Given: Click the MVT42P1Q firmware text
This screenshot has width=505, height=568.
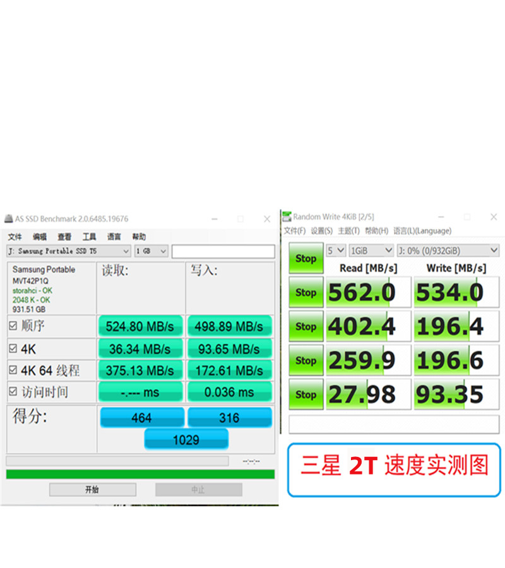Looking at the screenshot, I should [x=30, y=281].
